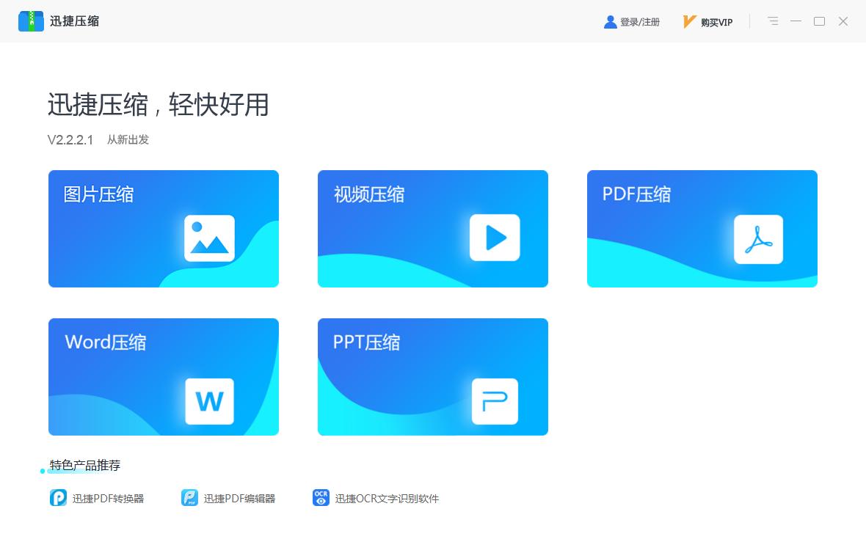This screenshot has width=866, height=550.
Task: Open the 购买VIP purchase page
Action: coord(716,21)
